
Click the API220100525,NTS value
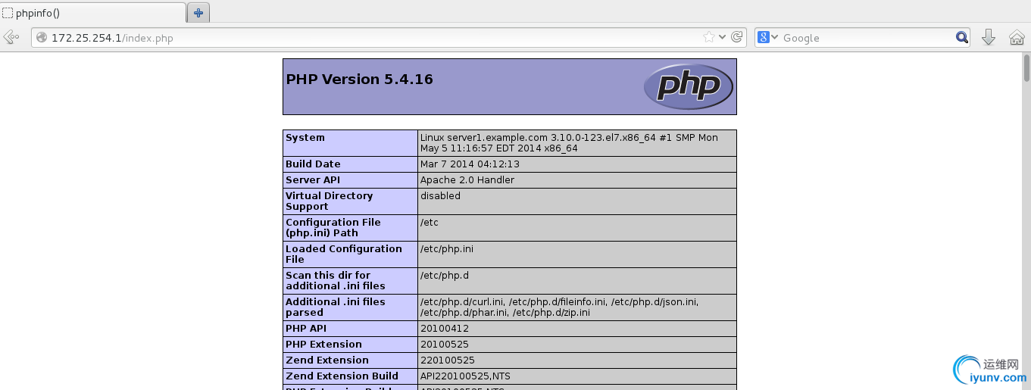[466, 376]
